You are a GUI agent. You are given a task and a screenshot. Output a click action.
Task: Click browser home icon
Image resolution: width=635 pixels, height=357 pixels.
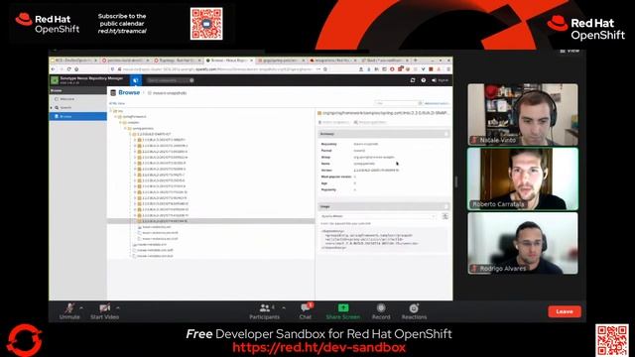point(77,69)
